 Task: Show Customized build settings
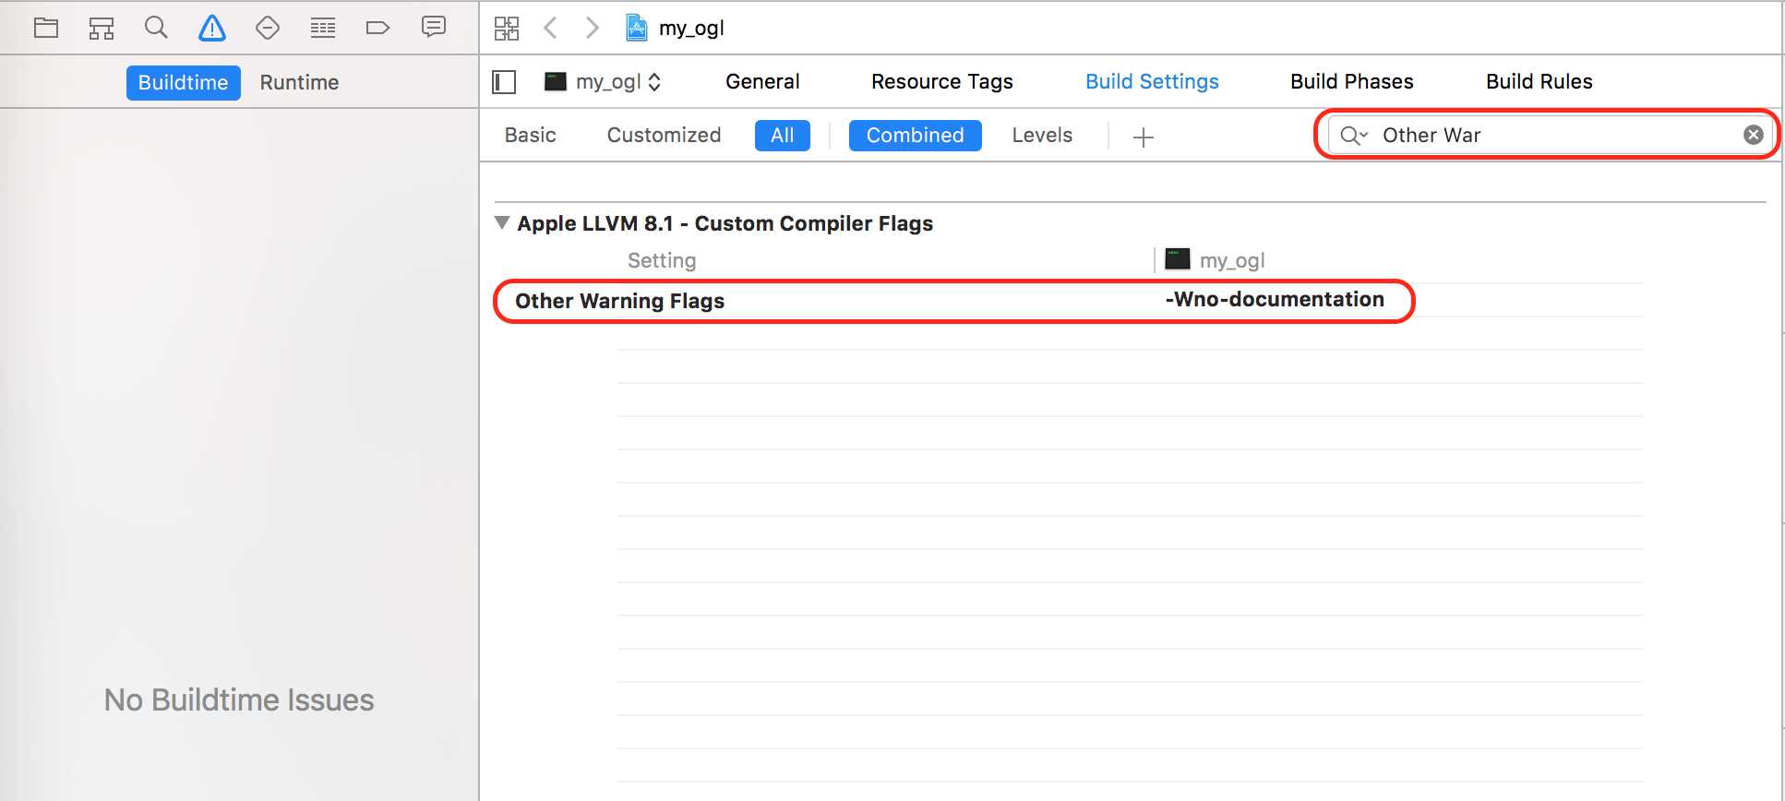pyautogui.click(x=664, y=136)
